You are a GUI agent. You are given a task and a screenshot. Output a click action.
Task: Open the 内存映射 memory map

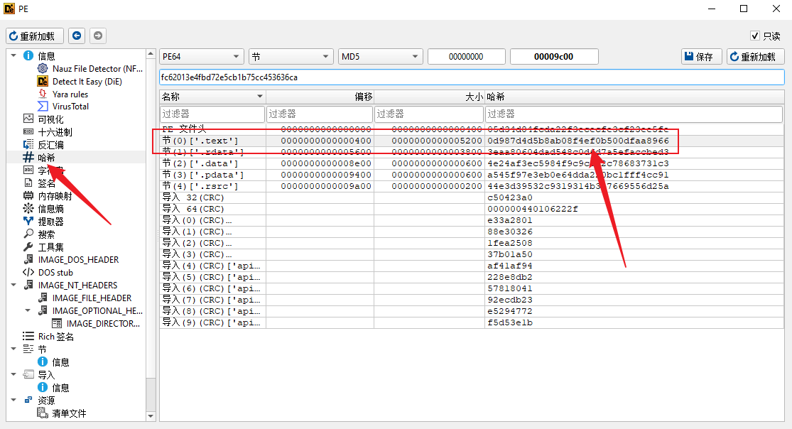(x=54, y=196)
